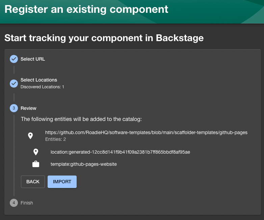Select the 'Select URL' step label
This screenshot has width=264, height=220.
tap(33, 59)
